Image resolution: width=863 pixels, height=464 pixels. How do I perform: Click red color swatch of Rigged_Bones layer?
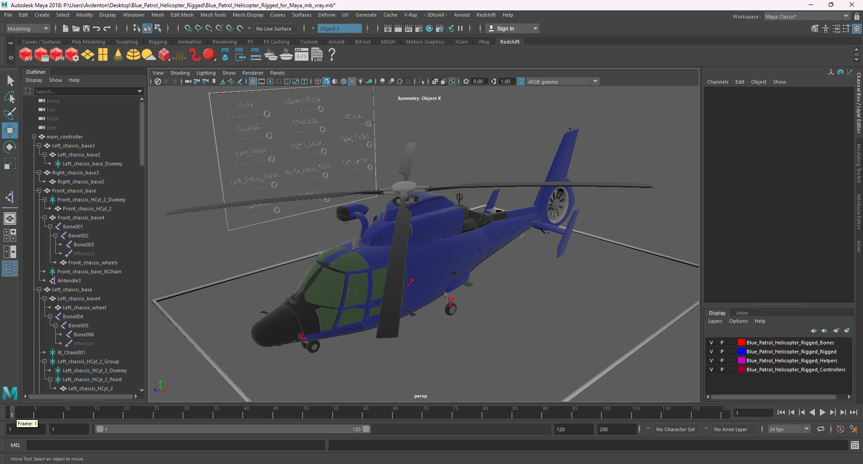742,343
